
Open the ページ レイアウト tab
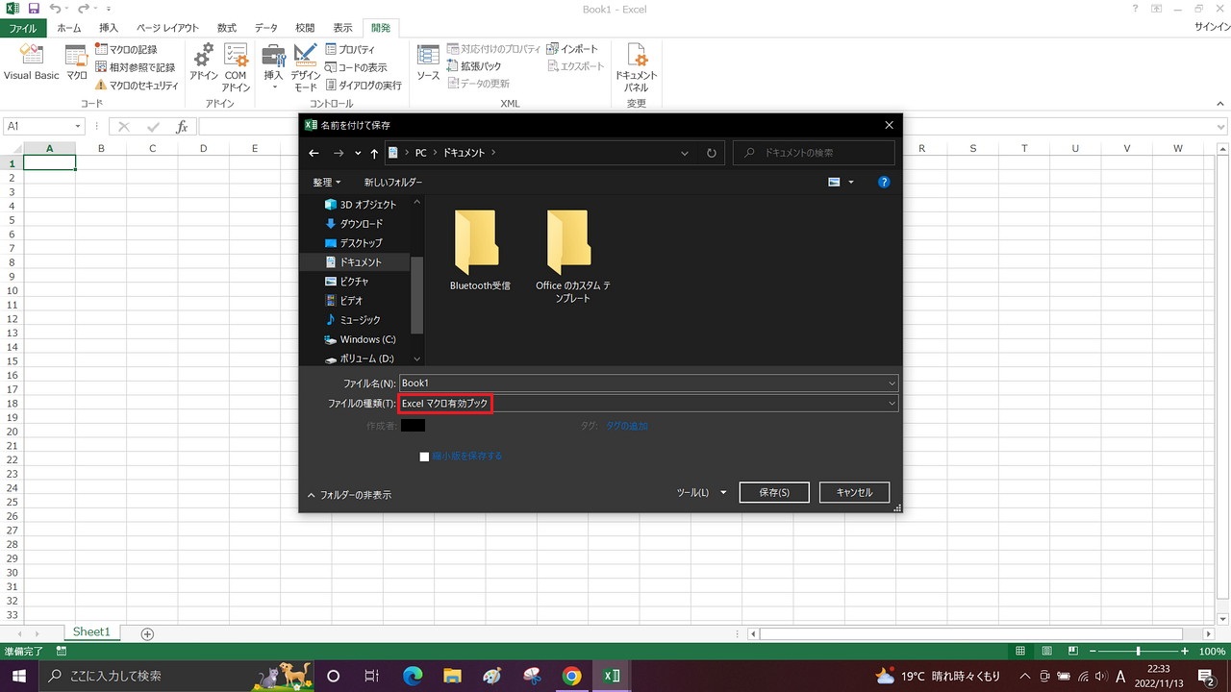click(168, 28)
